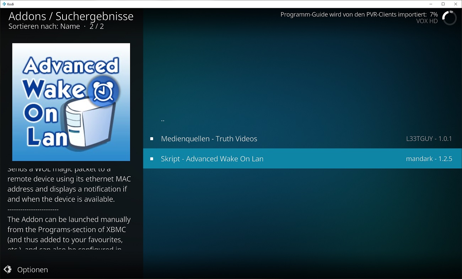Close the Kodi window

(x=456, y=4)
